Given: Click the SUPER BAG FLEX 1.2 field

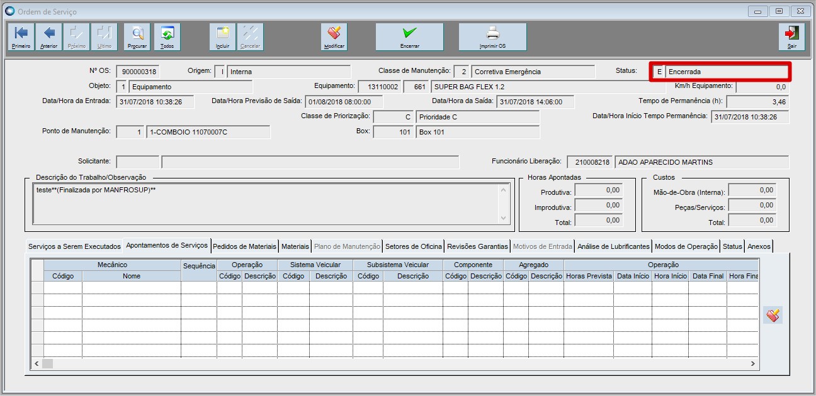Looking at the screenshot, I should [548, 87].
